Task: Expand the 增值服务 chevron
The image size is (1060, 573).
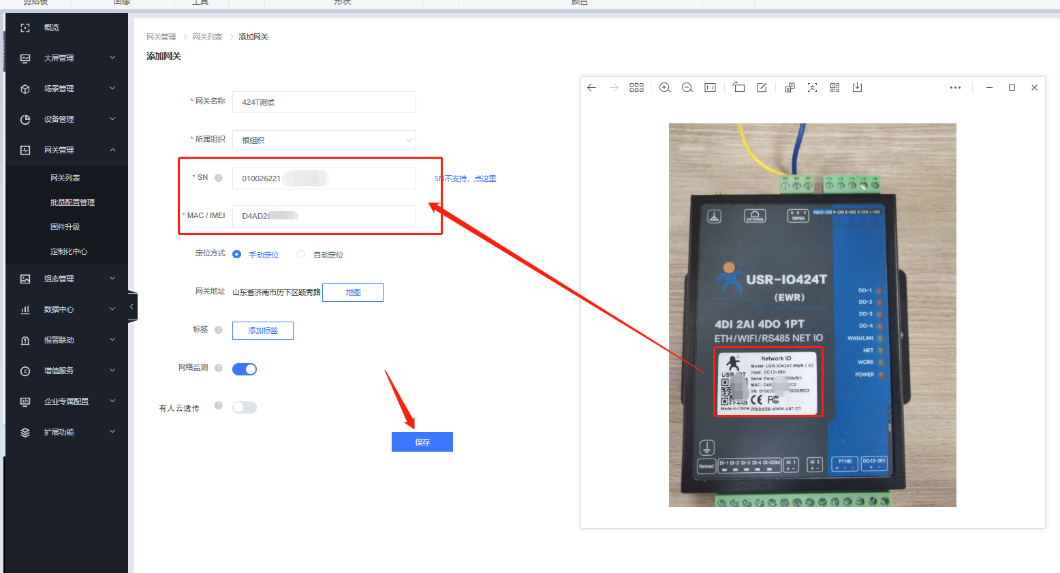Action: point(112,371)
